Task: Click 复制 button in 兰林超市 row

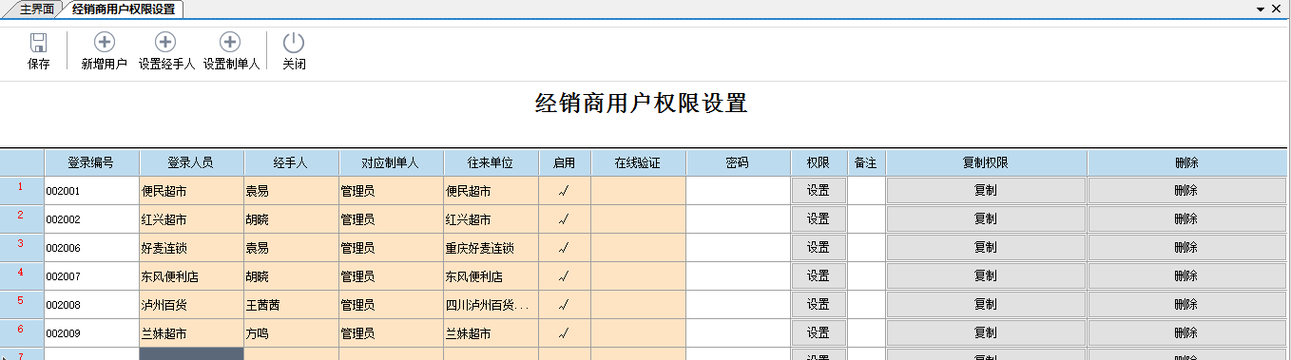Action: 986,333
